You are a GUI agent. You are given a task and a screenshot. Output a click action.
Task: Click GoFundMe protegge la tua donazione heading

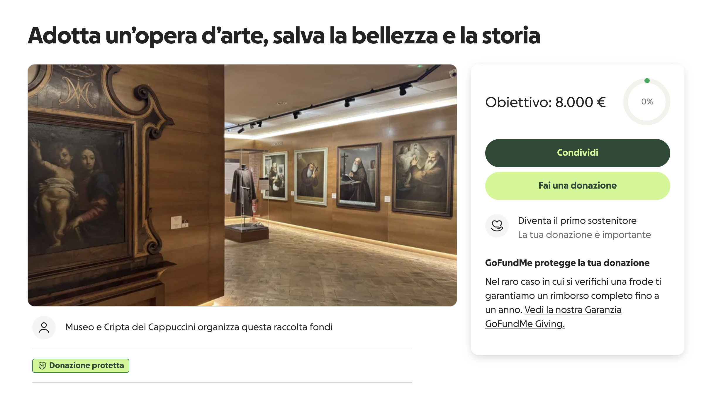[567, 263]
